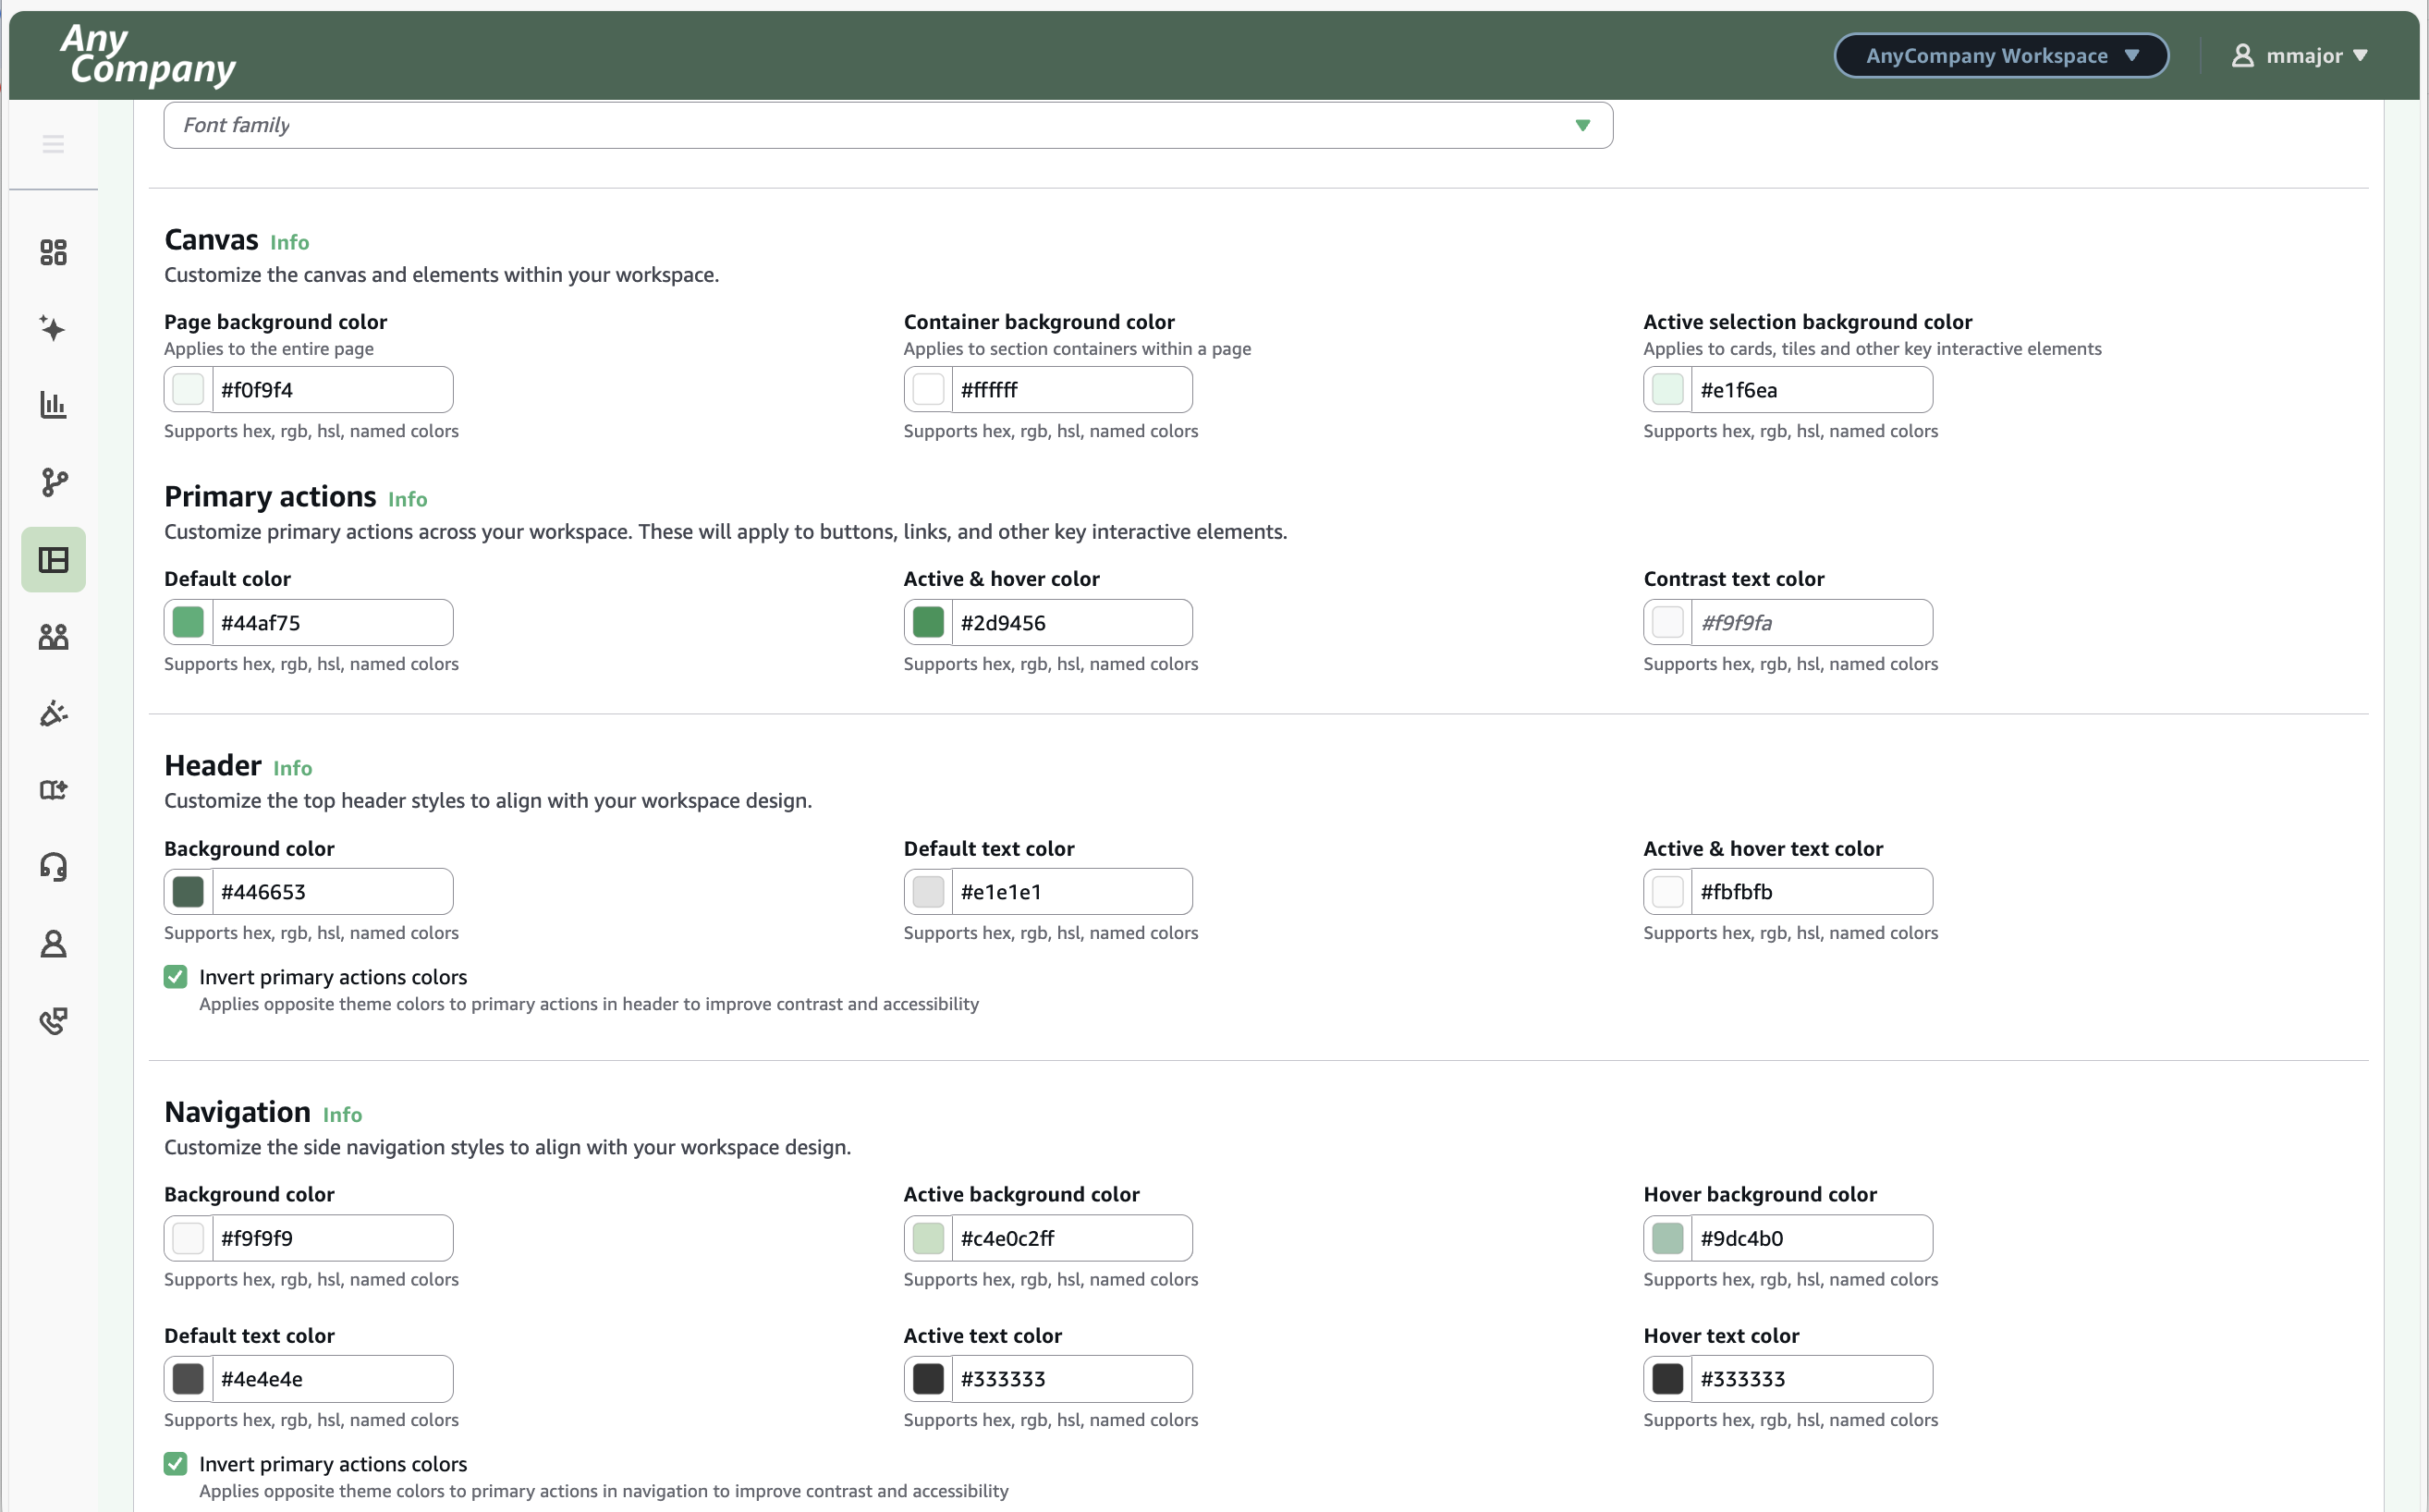Click the highlighted layout customization icon
Image resolution: width=2429 pixels, height=1512 pixels.
[x=54, y=560]
